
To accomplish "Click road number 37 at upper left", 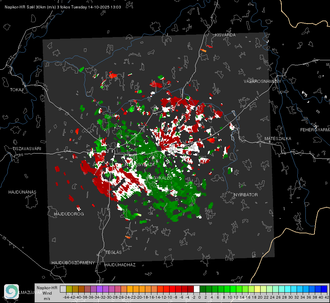I will tap(10, 58).
